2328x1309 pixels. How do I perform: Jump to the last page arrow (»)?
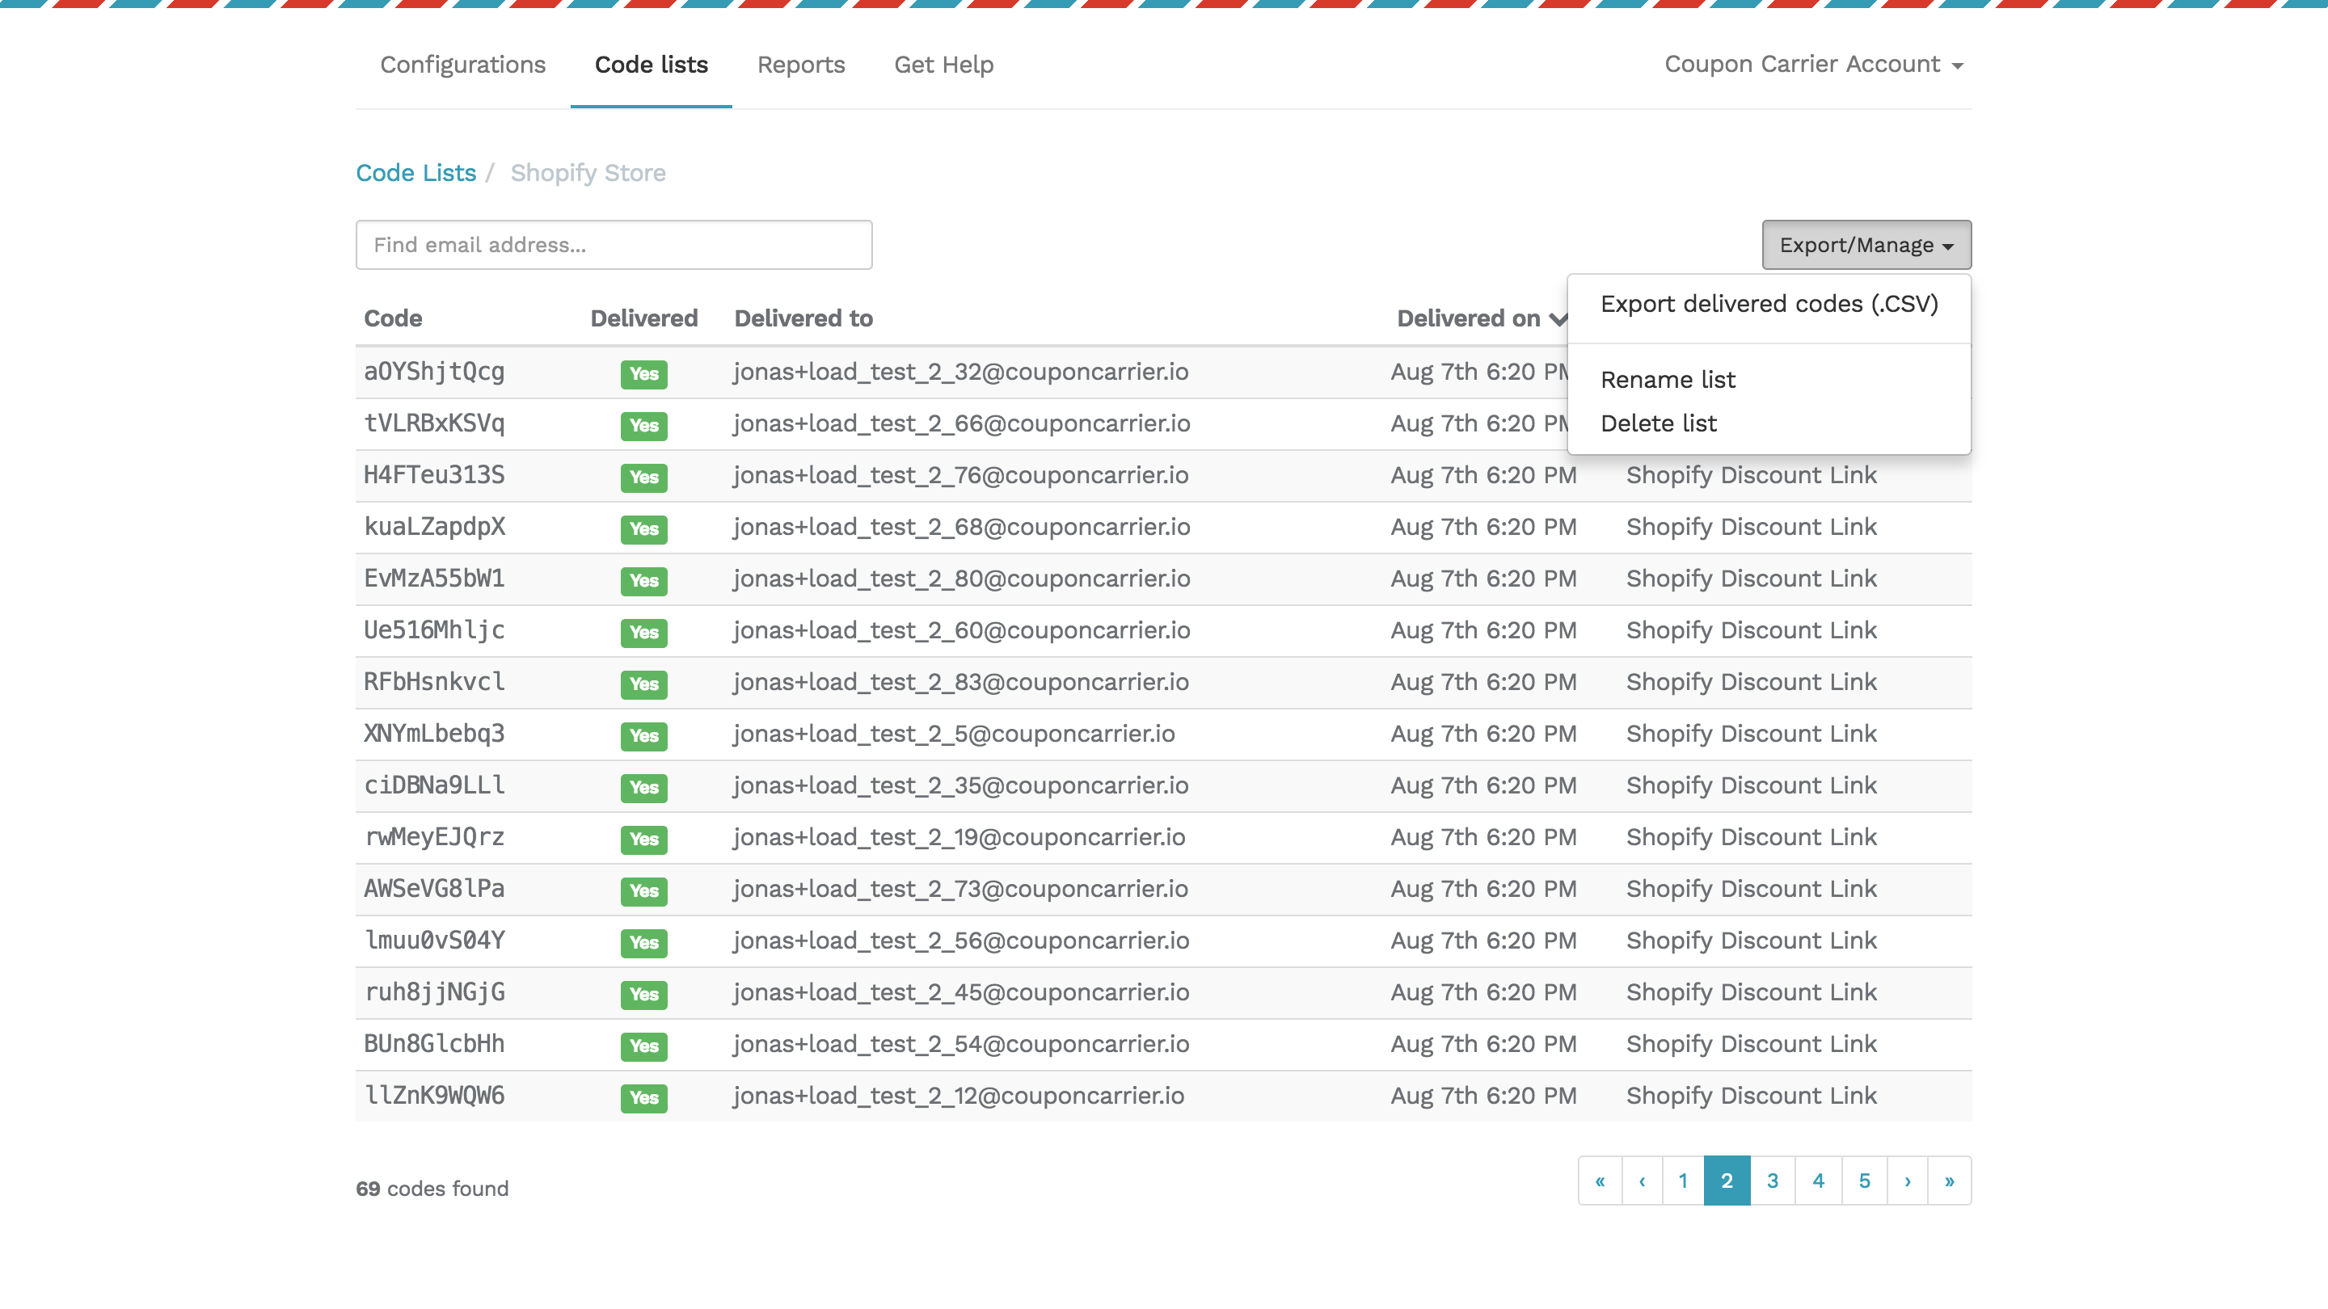tap(1950, 1181)
